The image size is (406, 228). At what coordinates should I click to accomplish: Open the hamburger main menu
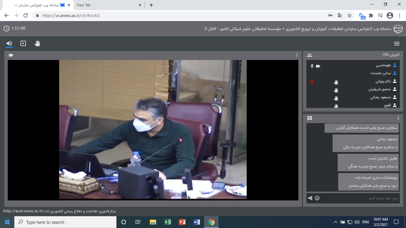click(396, 44)
